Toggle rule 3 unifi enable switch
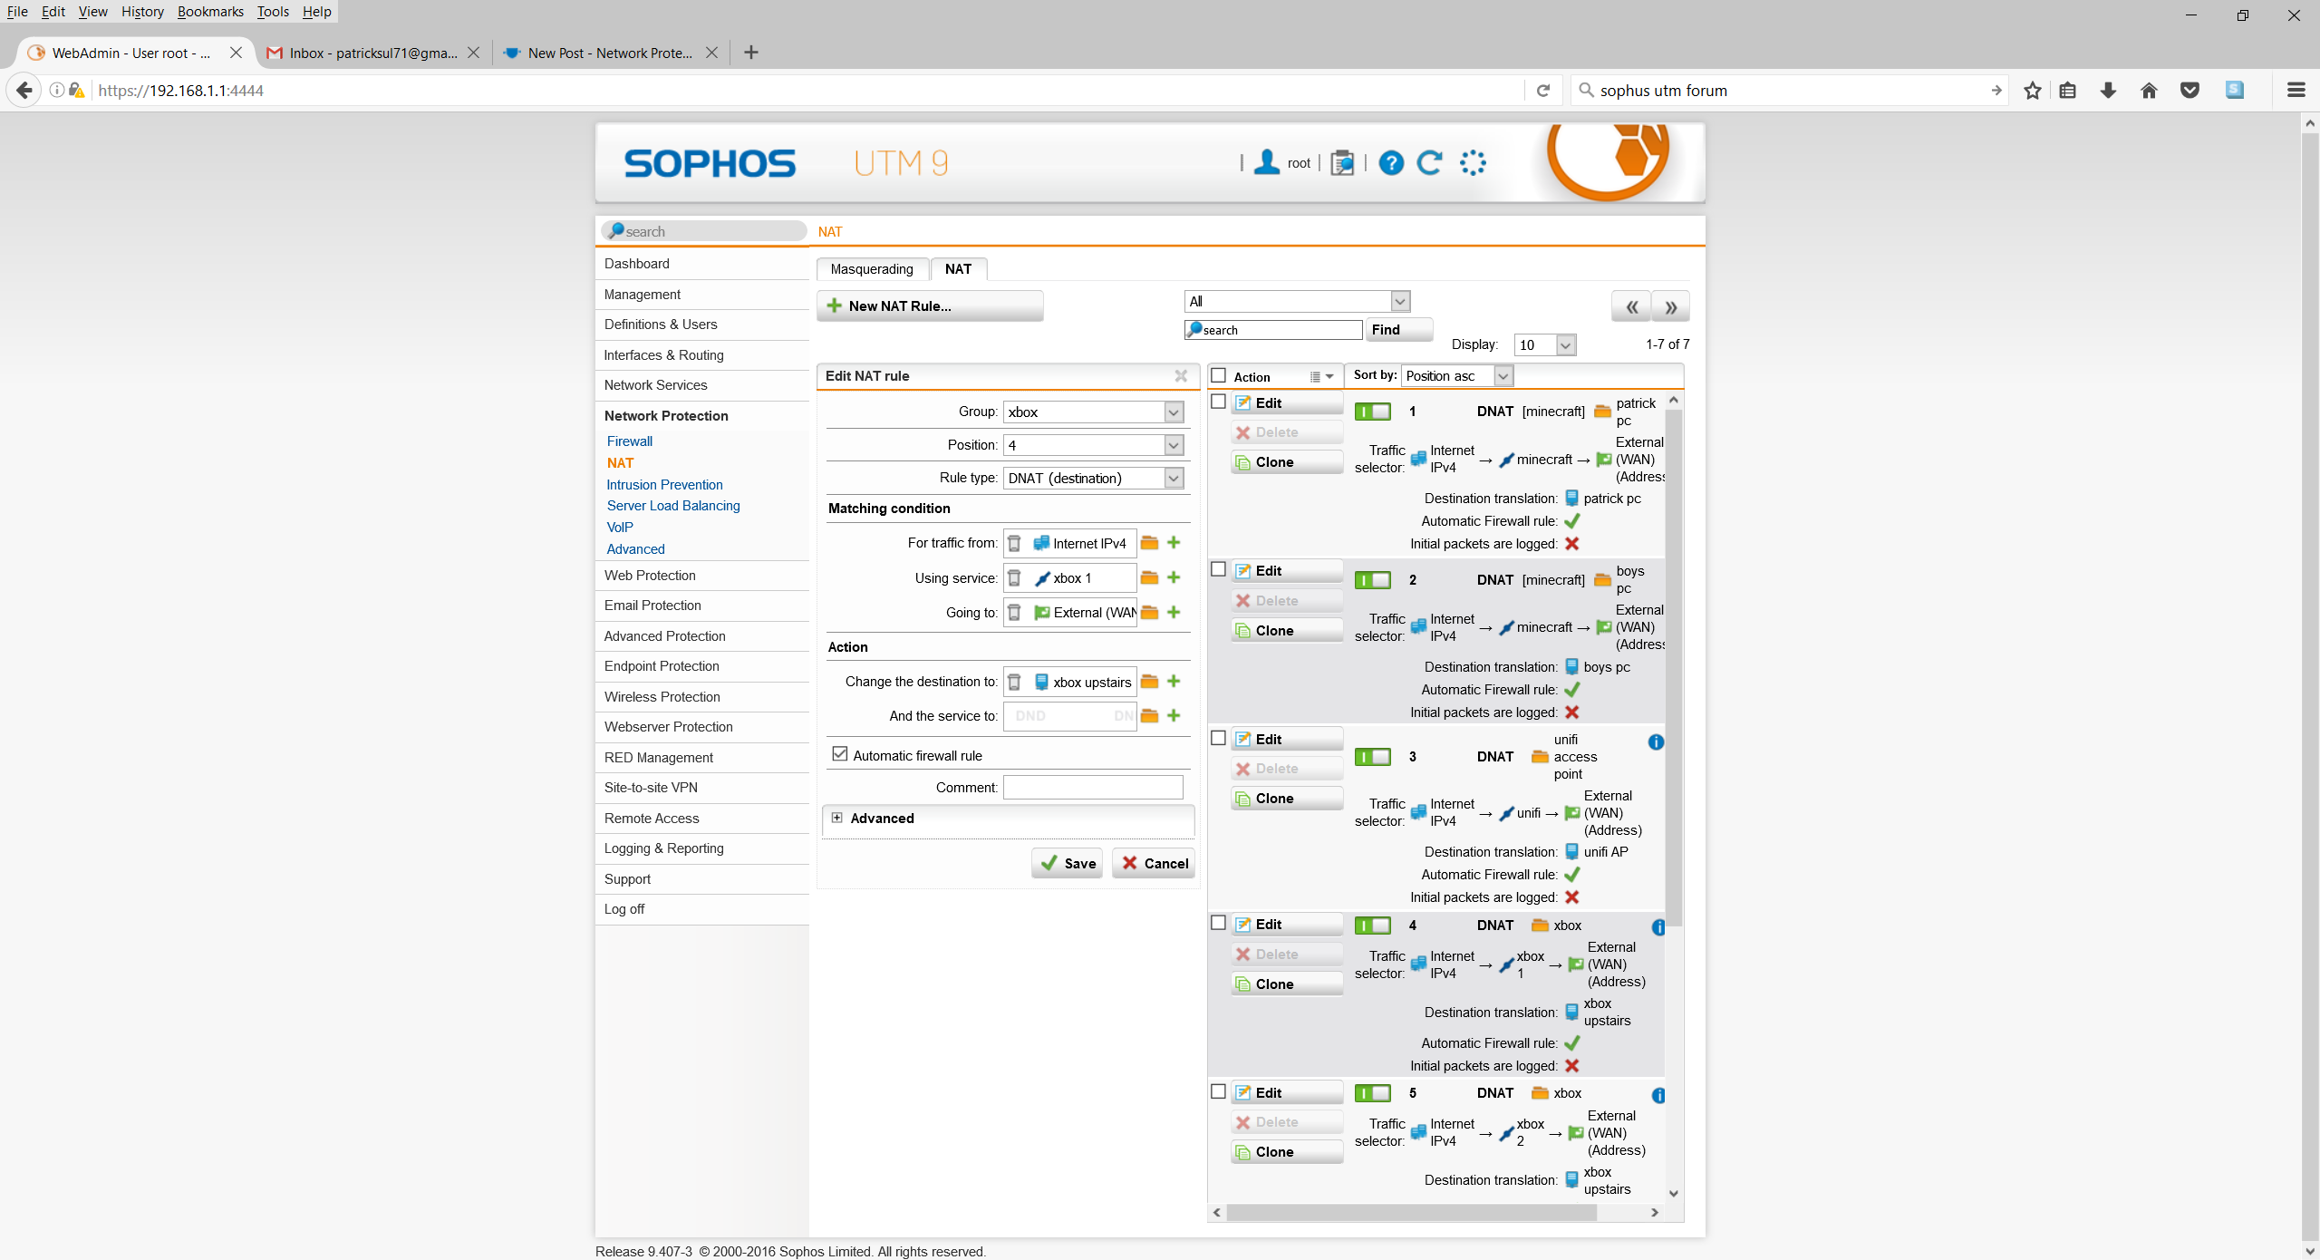This screenshot has width=2320, height=1260. click(x=1372, y=757)
